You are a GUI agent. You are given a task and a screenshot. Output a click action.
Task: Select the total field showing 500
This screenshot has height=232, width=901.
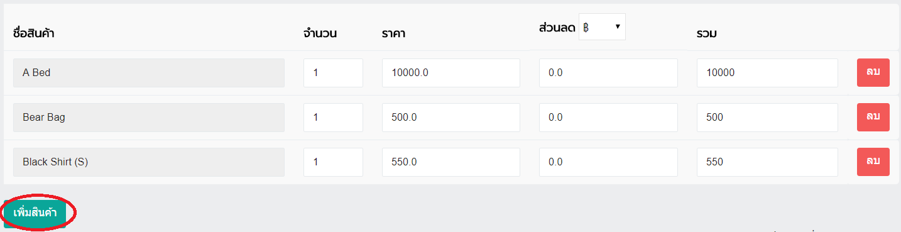(767, 118)
